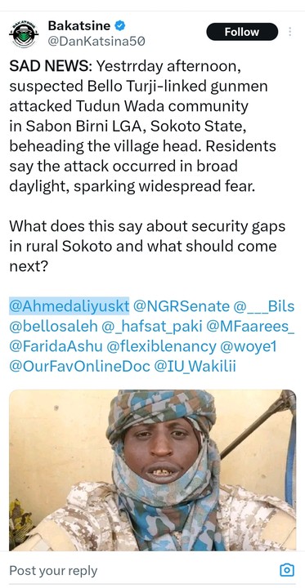Open the @Ahmedaliyuskt mention
305x588 pixels.
tap(70, 306)
